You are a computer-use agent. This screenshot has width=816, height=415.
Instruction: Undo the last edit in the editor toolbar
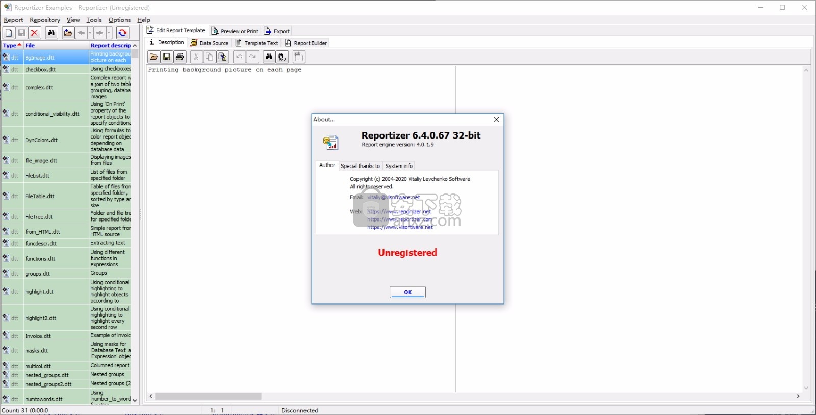point(239,57)
